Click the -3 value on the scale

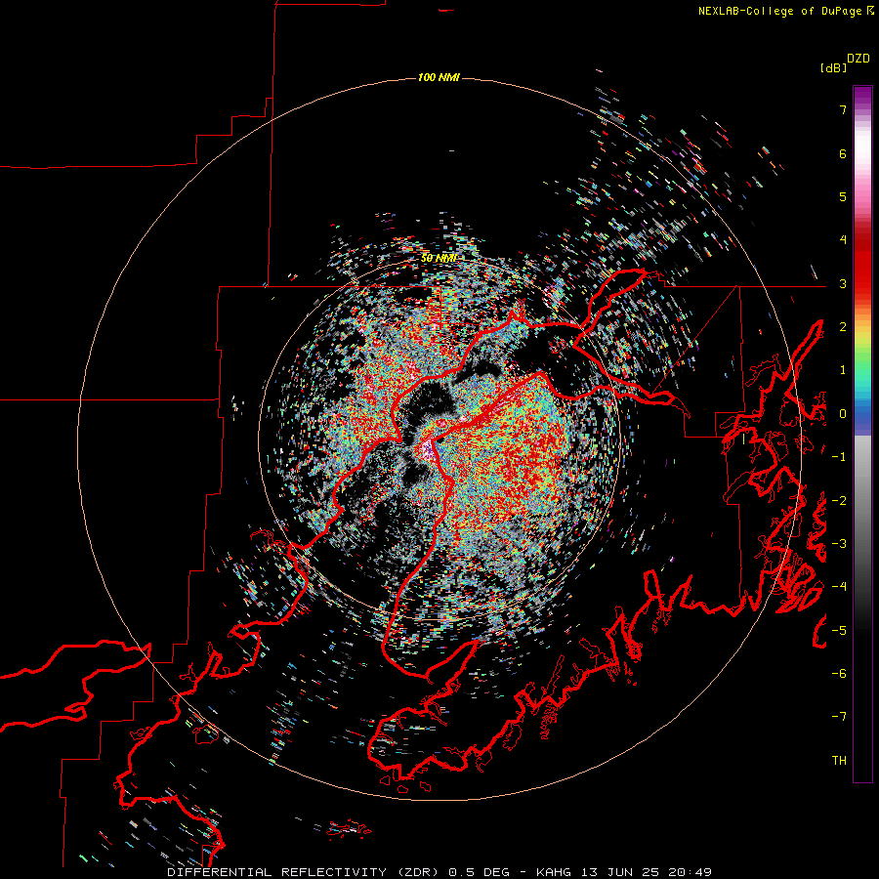[839, 544]
